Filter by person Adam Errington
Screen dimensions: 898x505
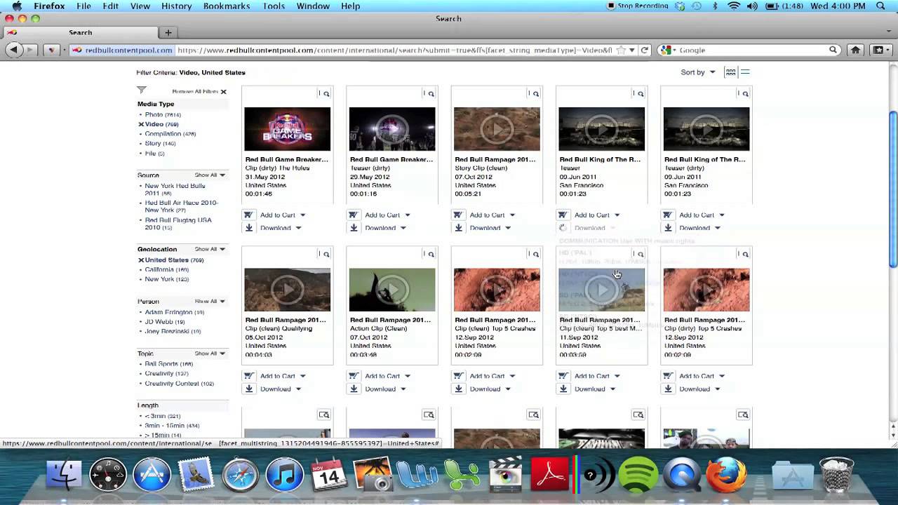[x=174, y=312]
